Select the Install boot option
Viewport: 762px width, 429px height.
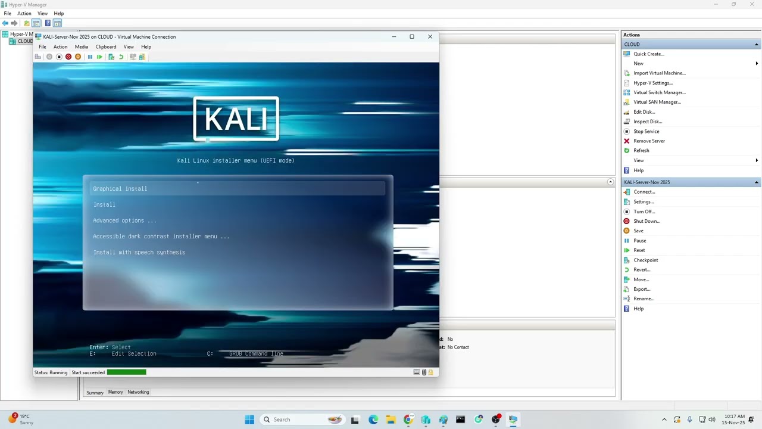[x=104, y=204]
